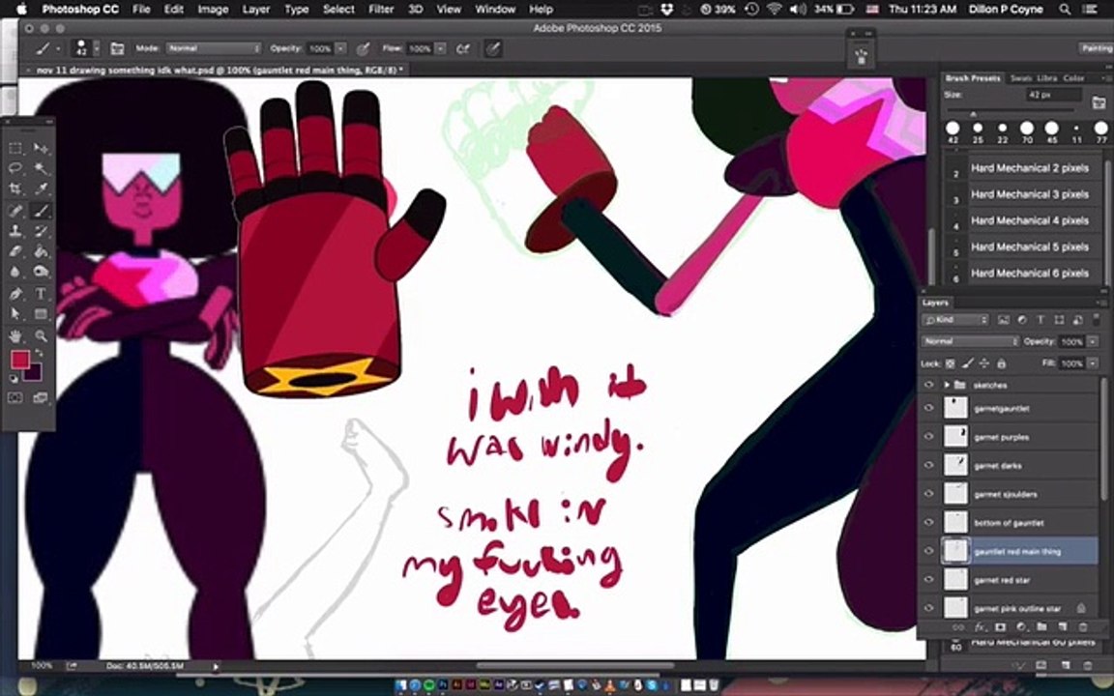Toggle Quick Mask mode

[15, 398]
